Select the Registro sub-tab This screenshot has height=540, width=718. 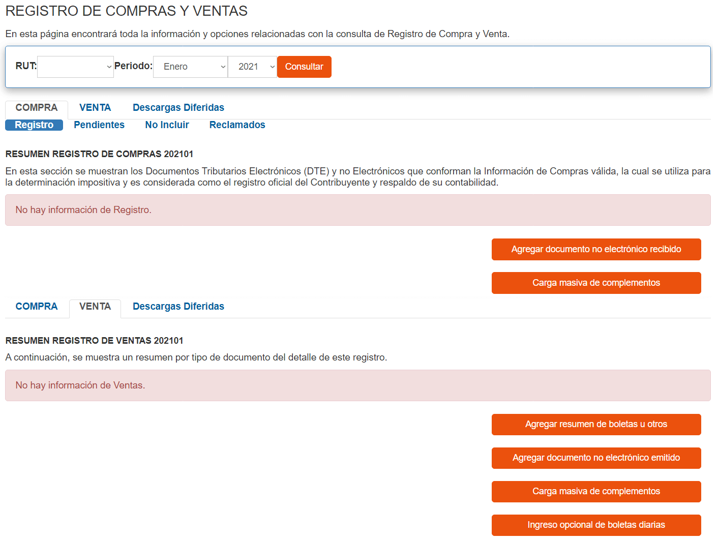pyautogui.click(x=34, y=125)
